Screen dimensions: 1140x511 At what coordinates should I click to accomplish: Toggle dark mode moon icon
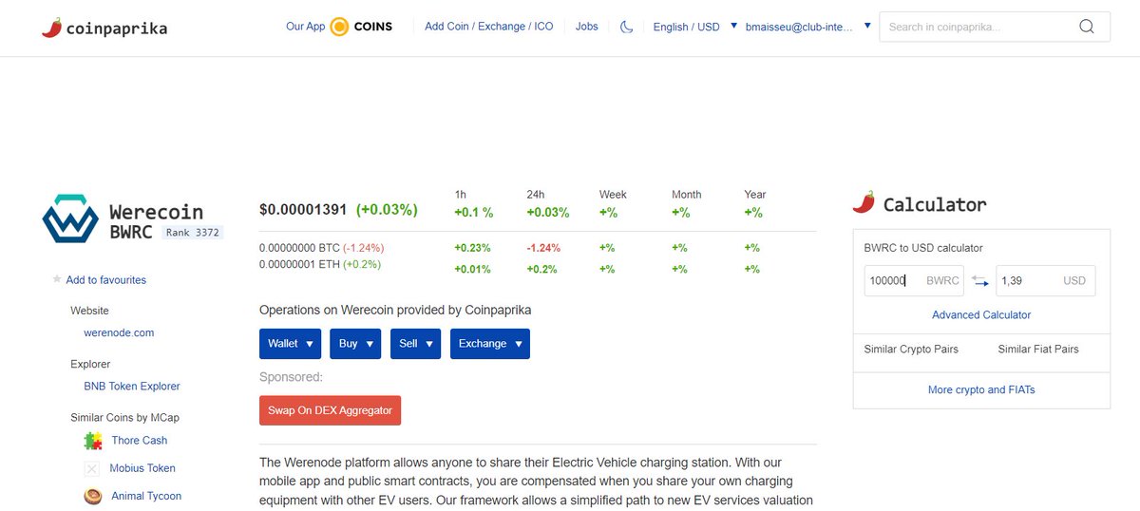(627, 27)
